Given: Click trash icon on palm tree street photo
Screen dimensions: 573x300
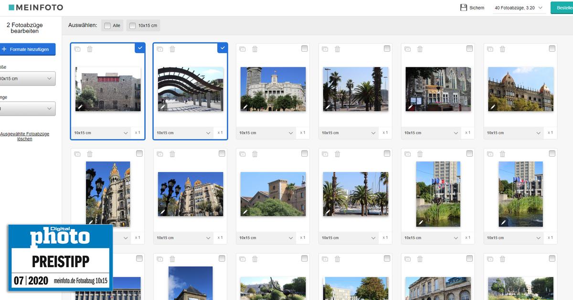Looking at the screenshot, I should click(338, 49).
